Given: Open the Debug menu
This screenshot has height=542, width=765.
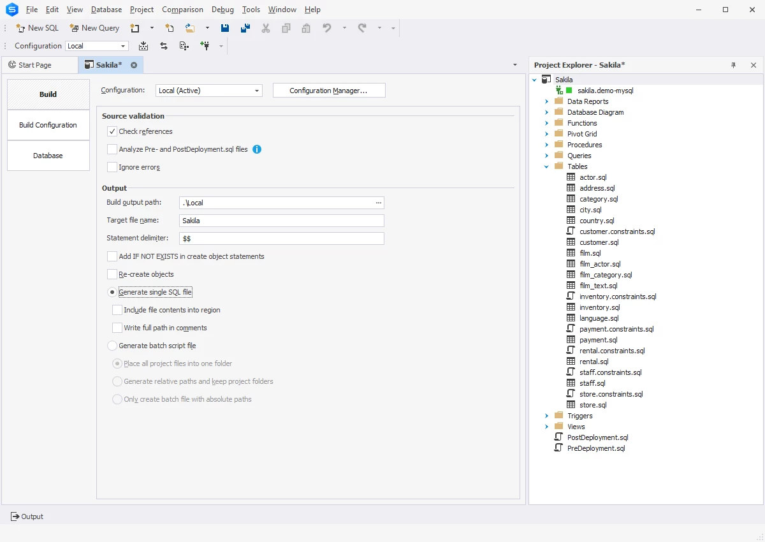Looking at the screenshot, I should click(x=223, y=10).
